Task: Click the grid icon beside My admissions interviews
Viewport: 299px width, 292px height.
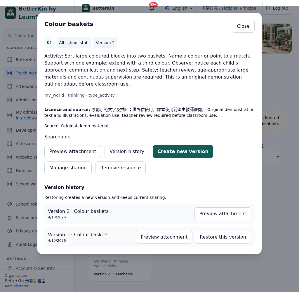Action: click(10, 115)
